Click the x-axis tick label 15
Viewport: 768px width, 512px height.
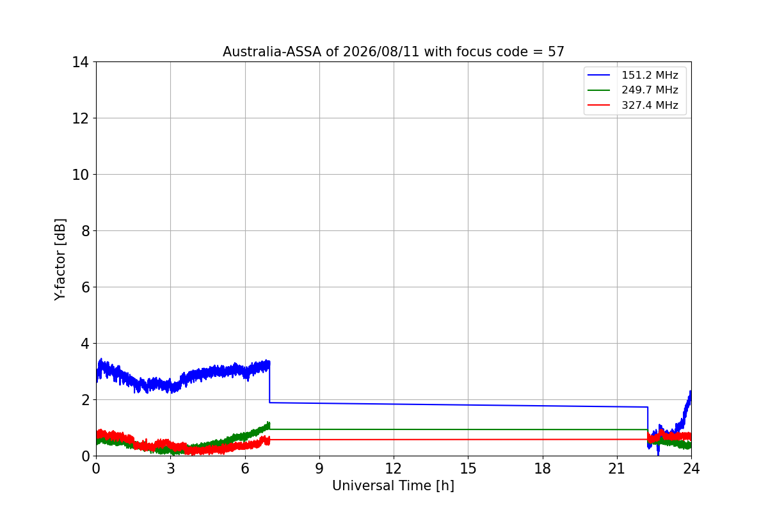pos(468,468)
